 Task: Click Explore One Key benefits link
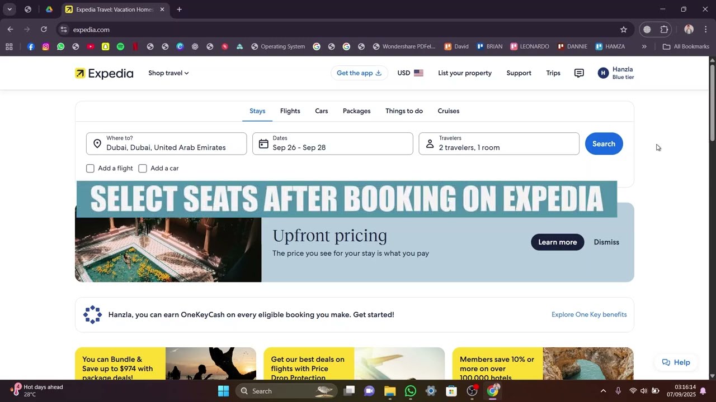click(x=589, y=315)
